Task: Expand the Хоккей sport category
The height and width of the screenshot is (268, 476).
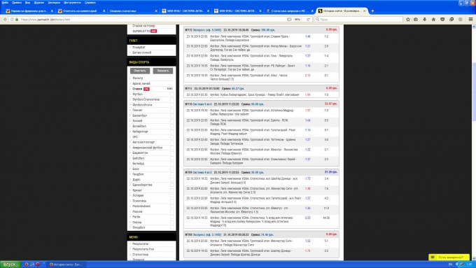Action: click(x=137, y=121)
